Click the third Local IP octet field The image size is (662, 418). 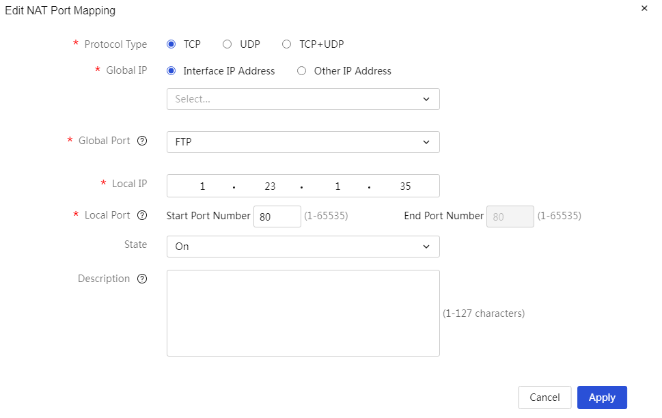[337, 186]
